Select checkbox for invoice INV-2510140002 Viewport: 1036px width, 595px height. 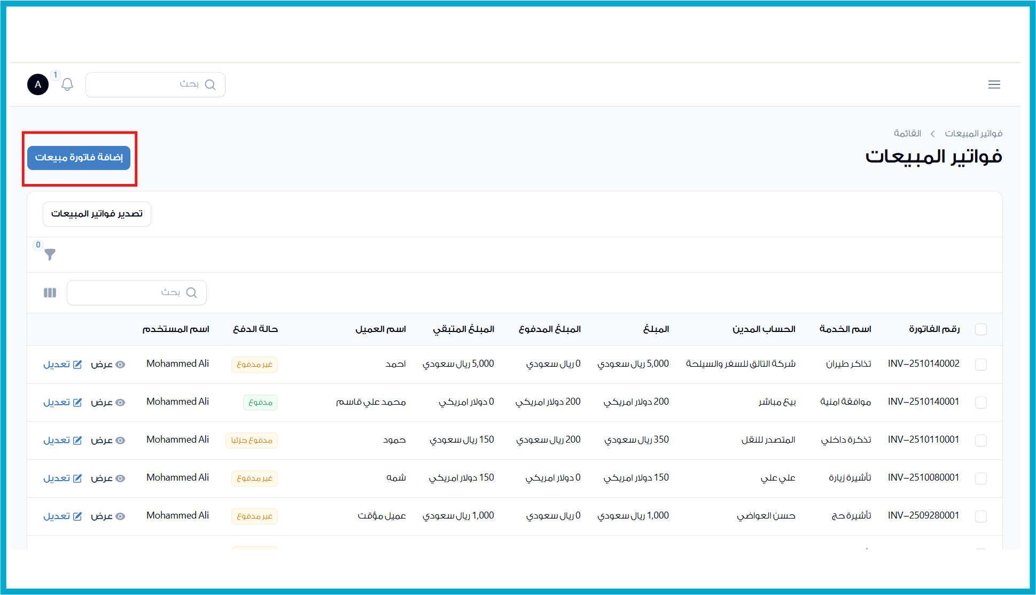click(x=980, y=365)
